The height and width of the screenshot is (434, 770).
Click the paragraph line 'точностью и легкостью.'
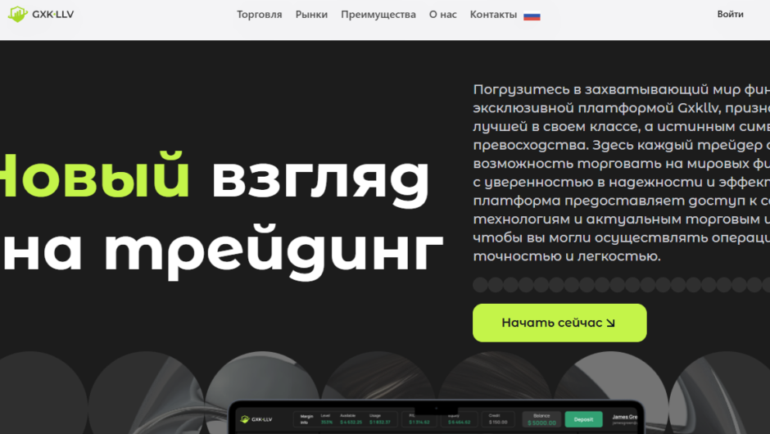coord(567,256)
